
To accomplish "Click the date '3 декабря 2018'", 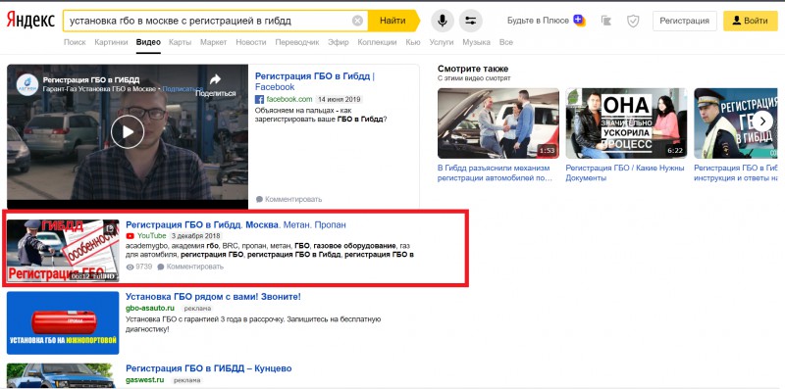I will 195,235.
